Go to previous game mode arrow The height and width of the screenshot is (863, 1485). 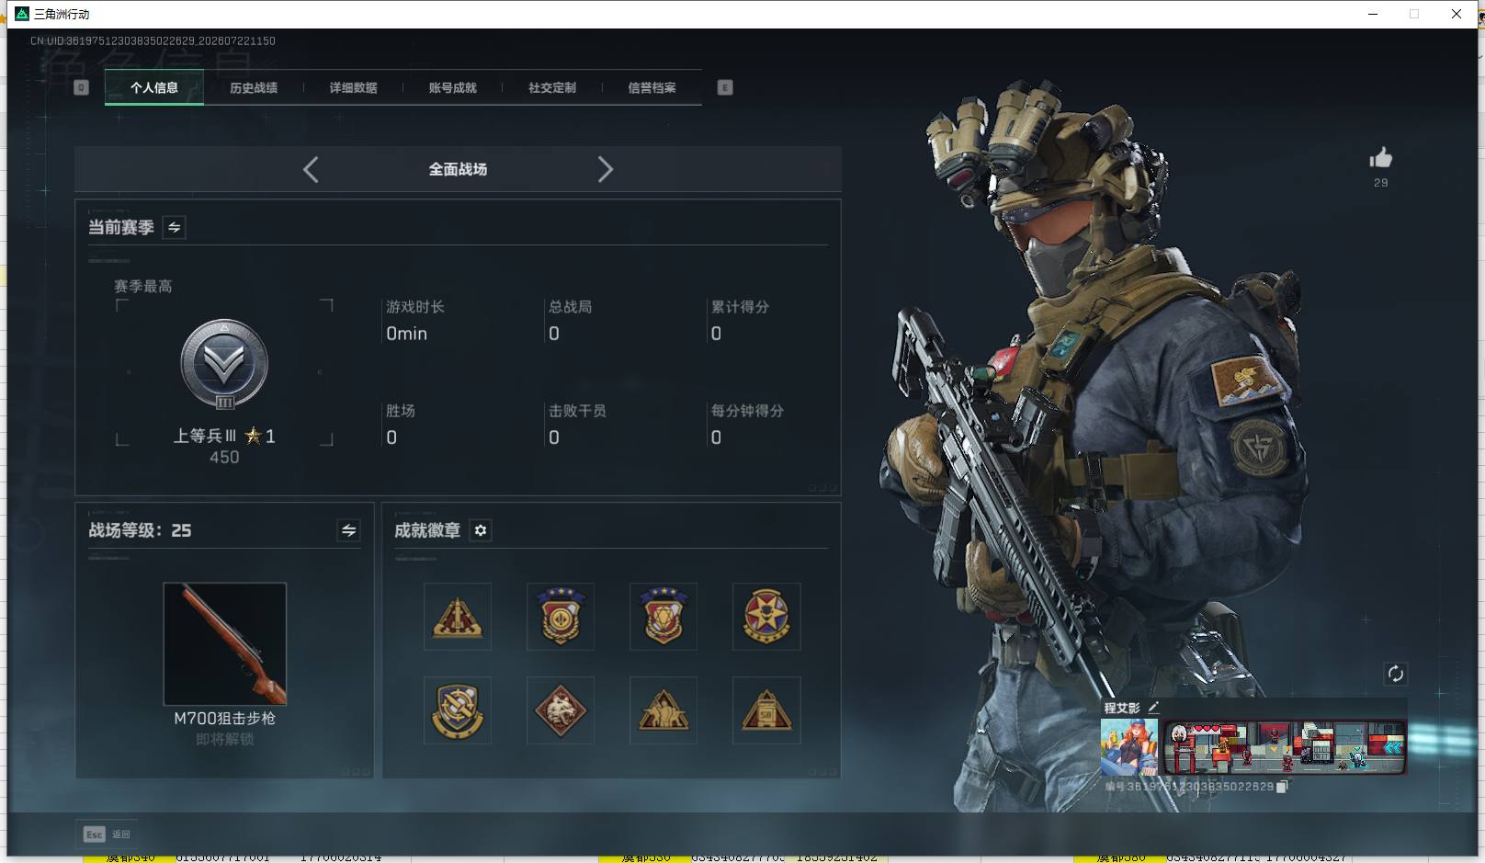[x=311, y=169]
